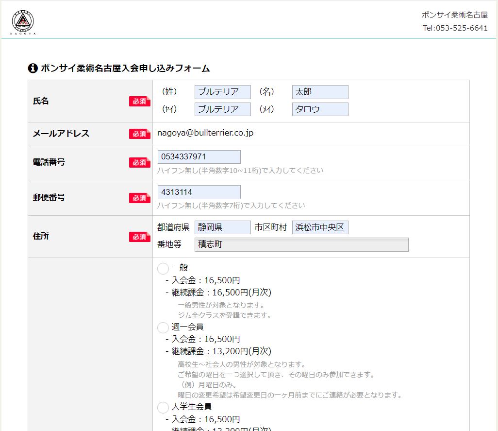Click the 必須 badge beside 郵便番号
Viewport: 498px width, 431px height.
point(139,198)
